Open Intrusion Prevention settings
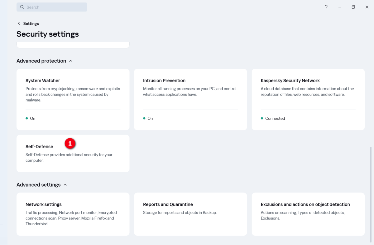 (190, 94)
